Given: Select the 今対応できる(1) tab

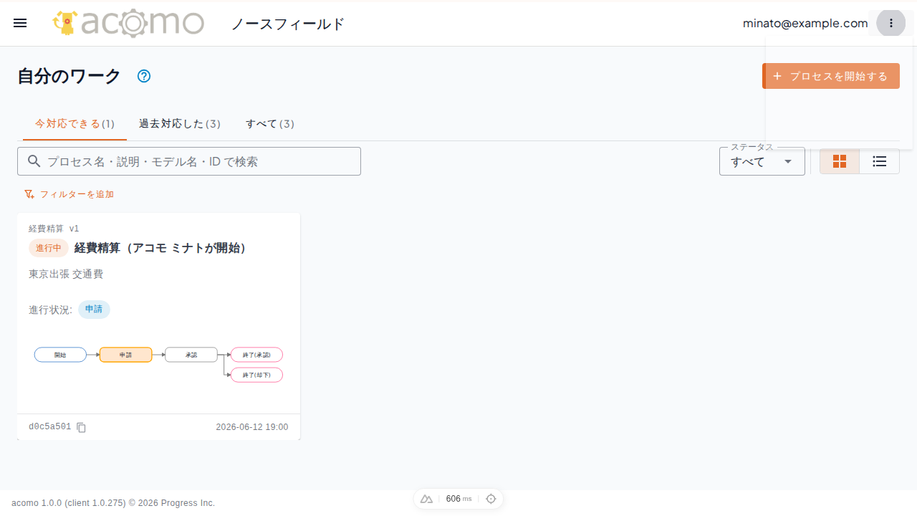Looking at the screenshot, I should (x=75, y=124).
